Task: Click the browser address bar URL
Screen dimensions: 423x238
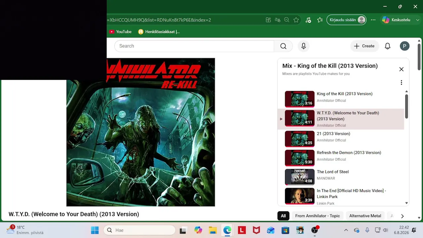Action: click(159, 20)
